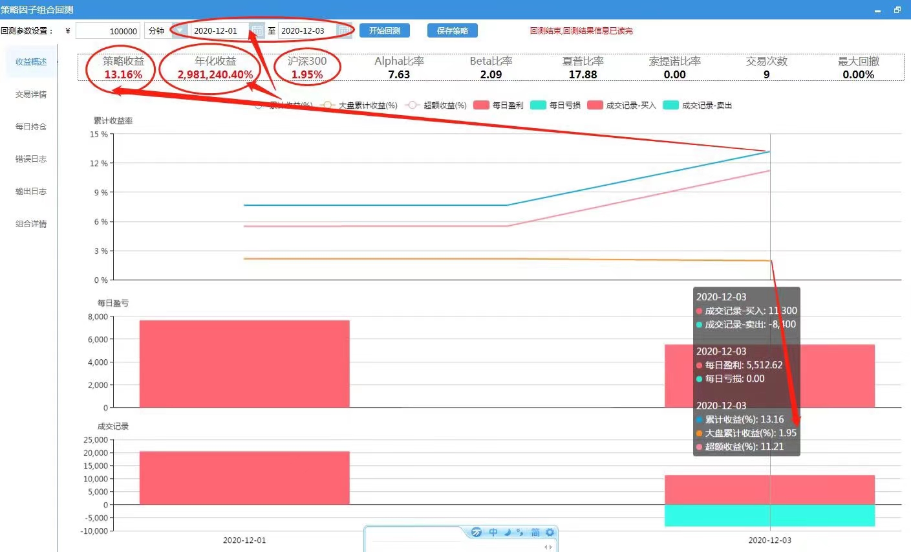
Task: Click the 成交记录 chart title
Action: click(x=113, y=426)
